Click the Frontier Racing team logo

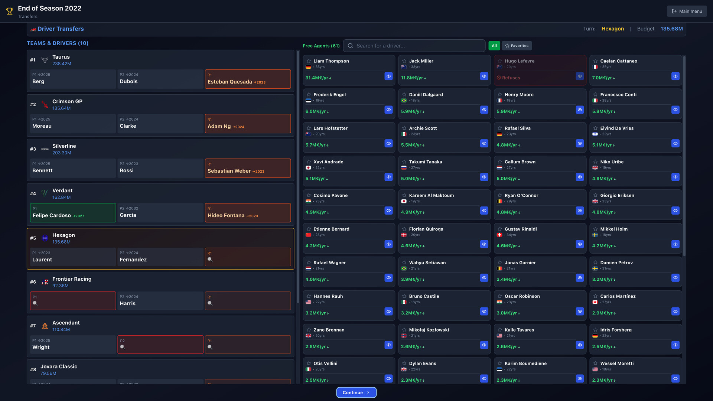pos(45,282)
